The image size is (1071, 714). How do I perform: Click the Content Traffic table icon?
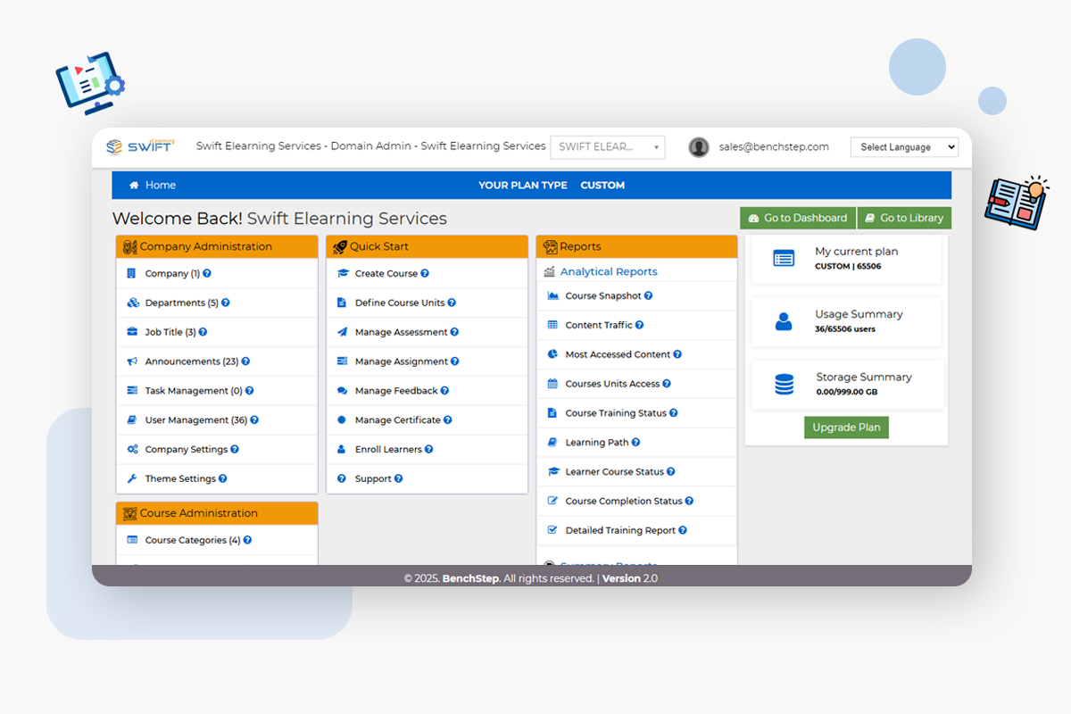552,326
